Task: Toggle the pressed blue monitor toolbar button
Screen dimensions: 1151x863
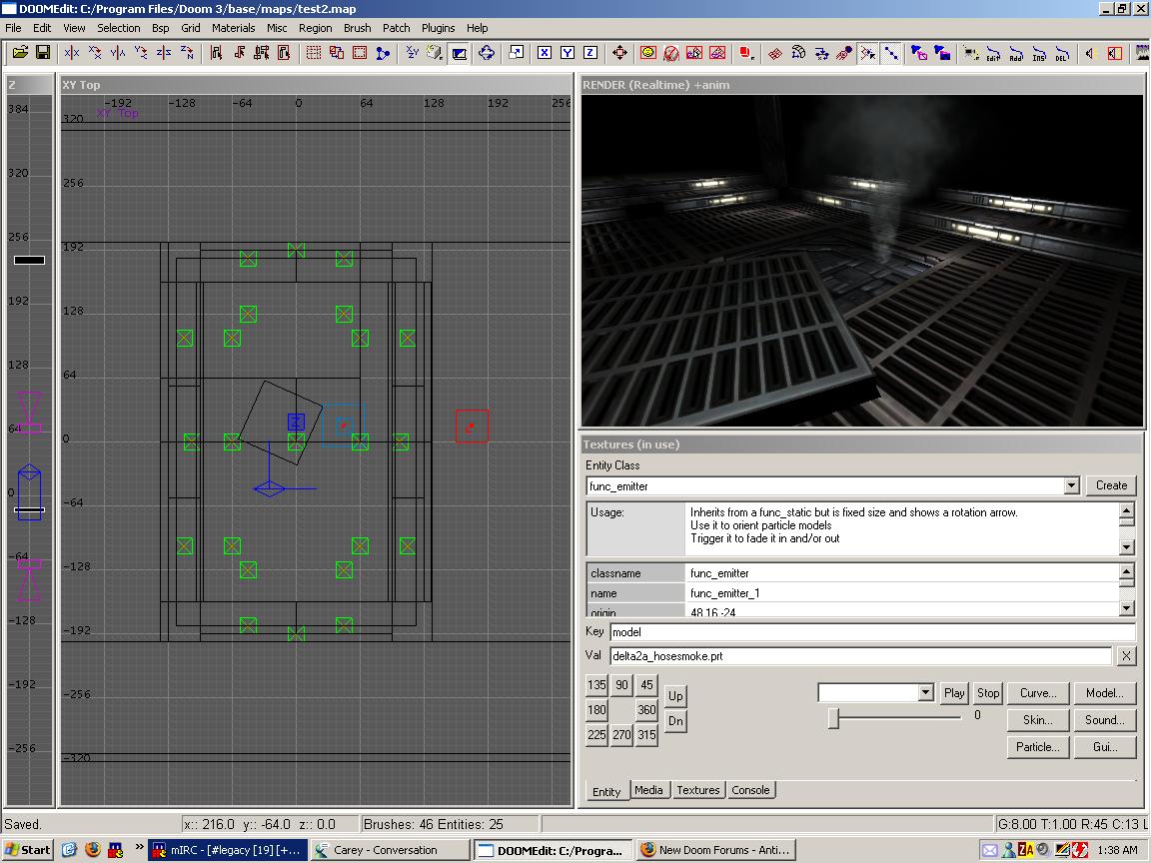Action: click(x=460, y=53)
